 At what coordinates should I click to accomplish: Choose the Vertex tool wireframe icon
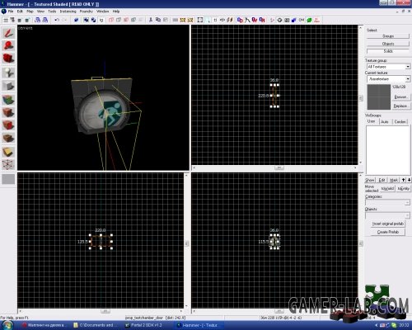(8, 165)
